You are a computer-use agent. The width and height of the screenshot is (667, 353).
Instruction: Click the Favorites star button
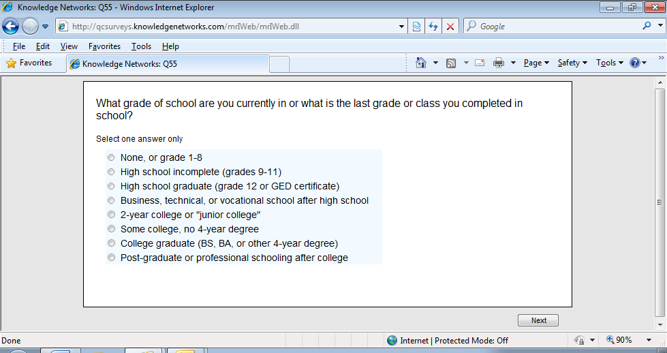(x=29, y=63)
